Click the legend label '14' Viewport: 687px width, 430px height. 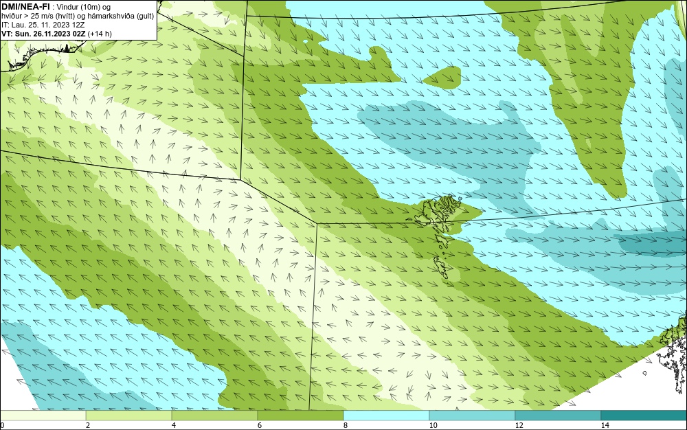(x=605, y=425)
